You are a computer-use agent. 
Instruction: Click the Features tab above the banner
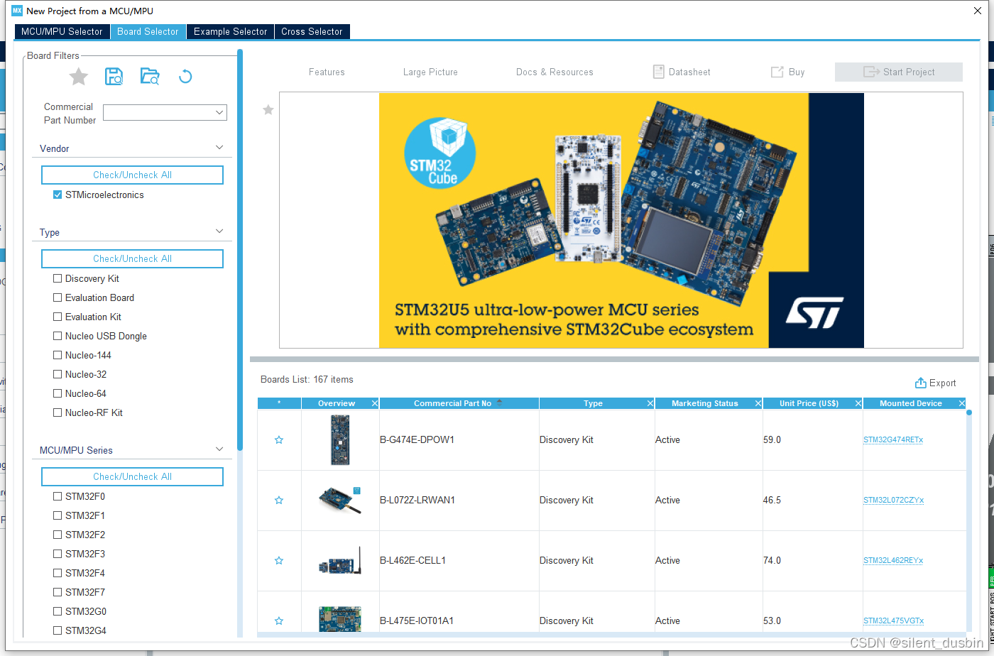(x=327, y=72)
